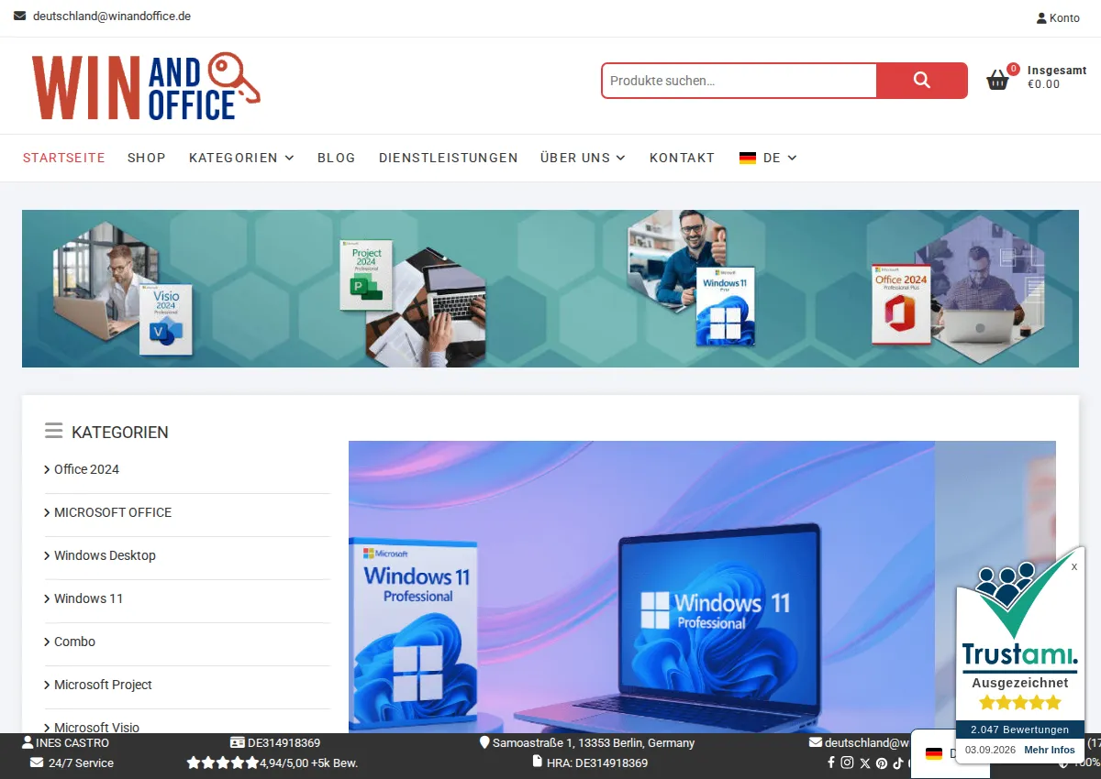1101x779 pixels.
Task: Click the Visio 2024 banner product box
Action: pyautogui.click(x=166, y=319)
